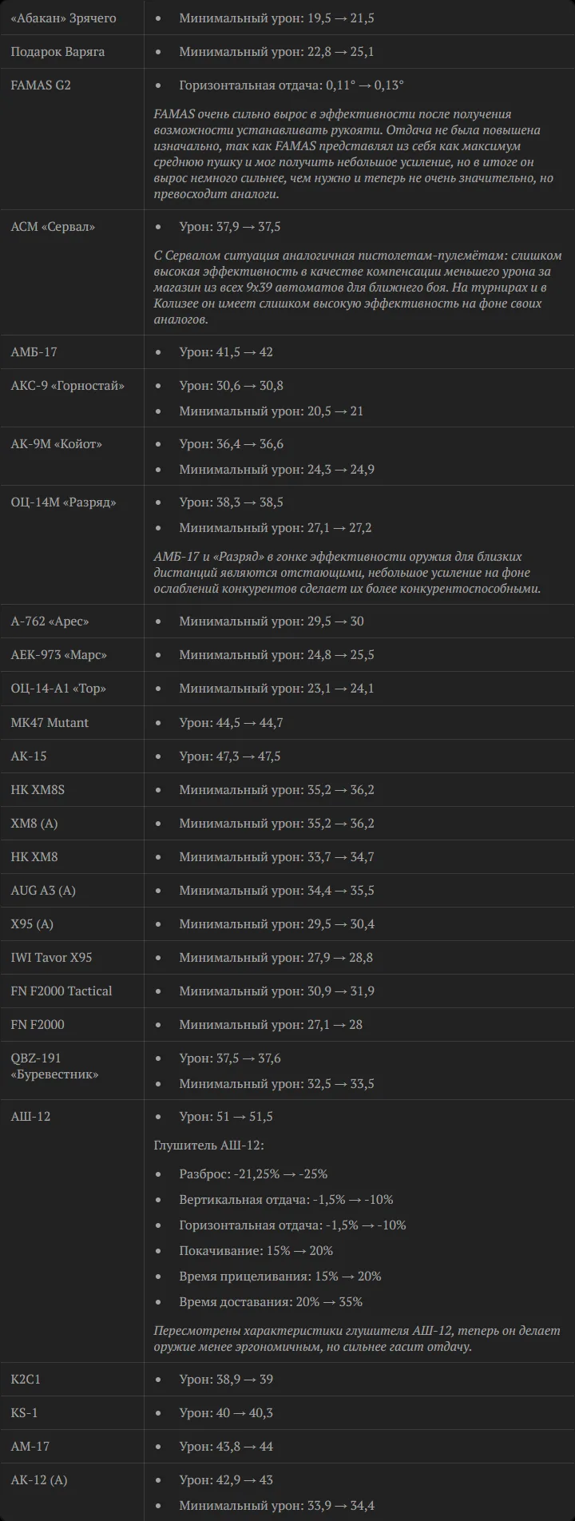This screenshot has height=1521, width=575.
Task: Click the АСМ «Сервал» weapon name
Action: 53,227
